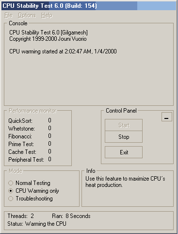Click the Info text about heat production
This screenshot has height=234, width=178.
click(125, 182)
